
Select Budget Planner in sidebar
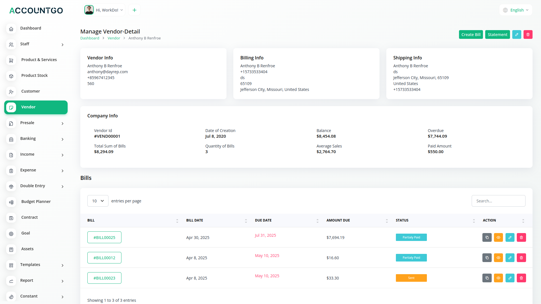[36, 202]
